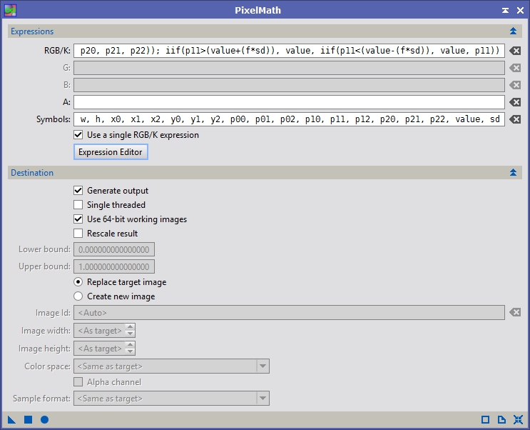Toggle Use 64-bit working images
The image size is (530, 430).
tap(78, 219)
